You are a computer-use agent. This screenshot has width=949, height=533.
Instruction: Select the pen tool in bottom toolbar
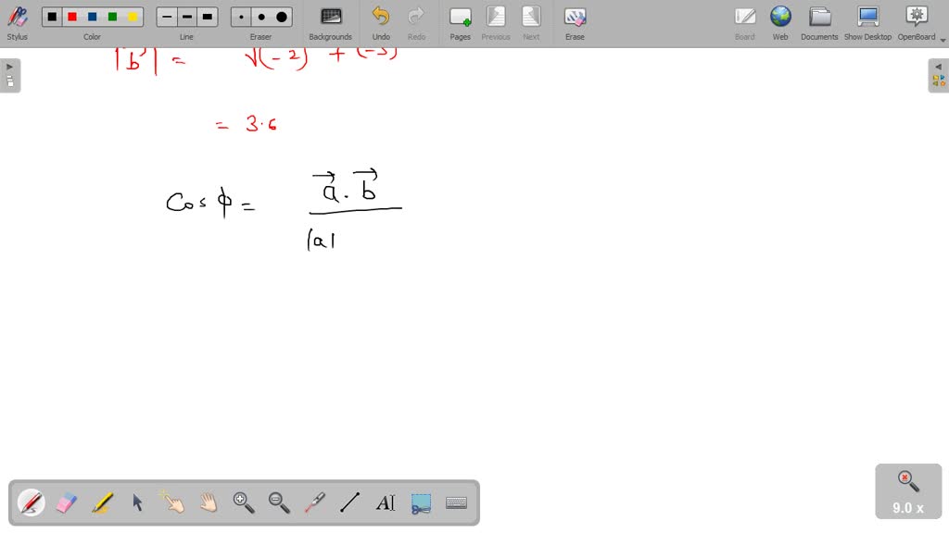coord(31,502)
